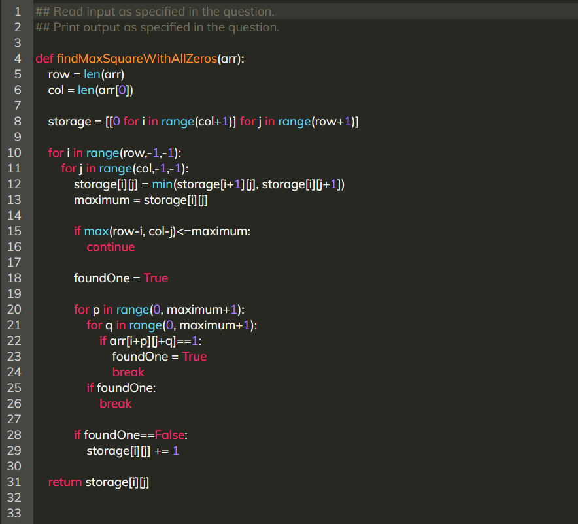Click the return statement on line 31

[x=65, y=482]
